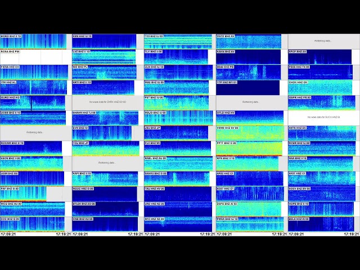This screenshot has height=270, width=360.
Task: Select the AP02 HHZ C1 spectrogram
Action: click(x=250, y=179)
